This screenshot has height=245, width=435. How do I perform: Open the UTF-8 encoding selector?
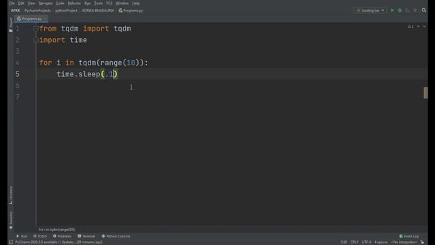[366, 242]
